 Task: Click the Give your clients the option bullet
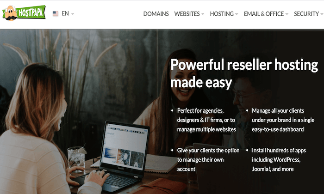[x=208, y=160]
